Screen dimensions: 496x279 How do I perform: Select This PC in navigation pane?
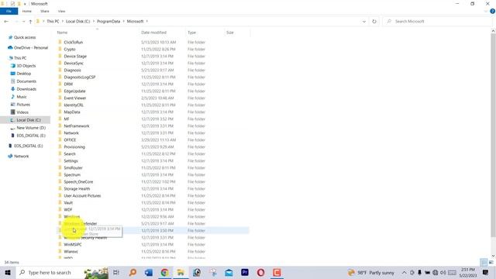click(x=20, y=58)
